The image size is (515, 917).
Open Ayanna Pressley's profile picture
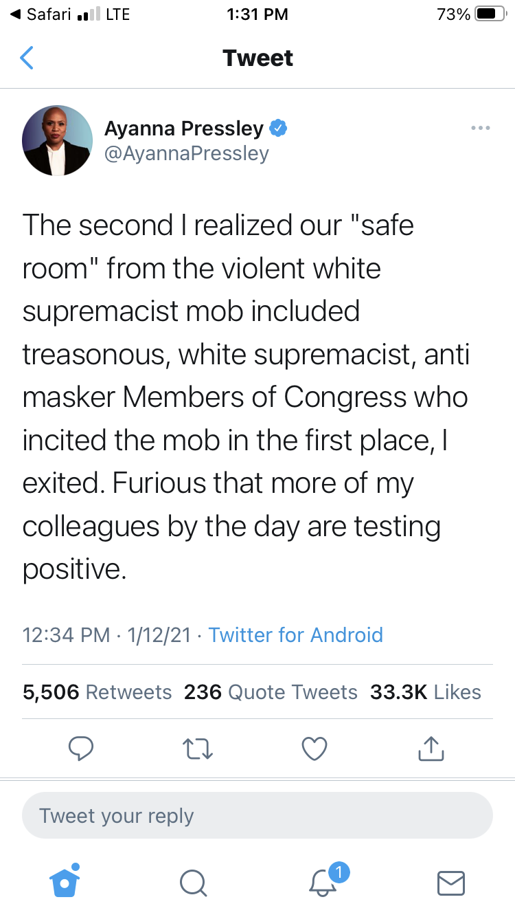tap(57, 140)
